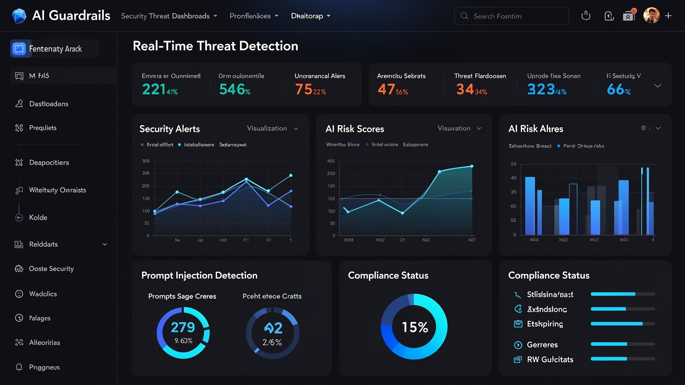Click the 15% compliance donut chart
685x385 pixels.
click(414, 327)
